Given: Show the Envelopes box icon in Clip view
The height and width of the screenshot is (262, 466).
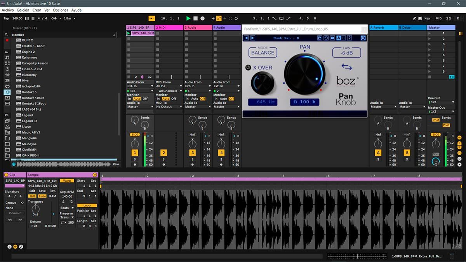Looking at the screenshot, I should tap(21, 246).
